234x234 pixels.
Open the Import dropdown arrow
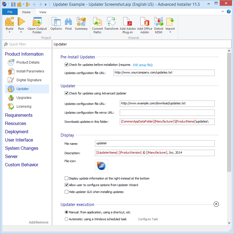tap(170, 32)
